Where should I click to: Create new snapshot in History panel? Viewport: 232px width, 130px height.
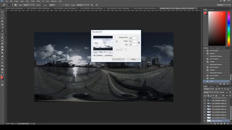pos(224,84)
